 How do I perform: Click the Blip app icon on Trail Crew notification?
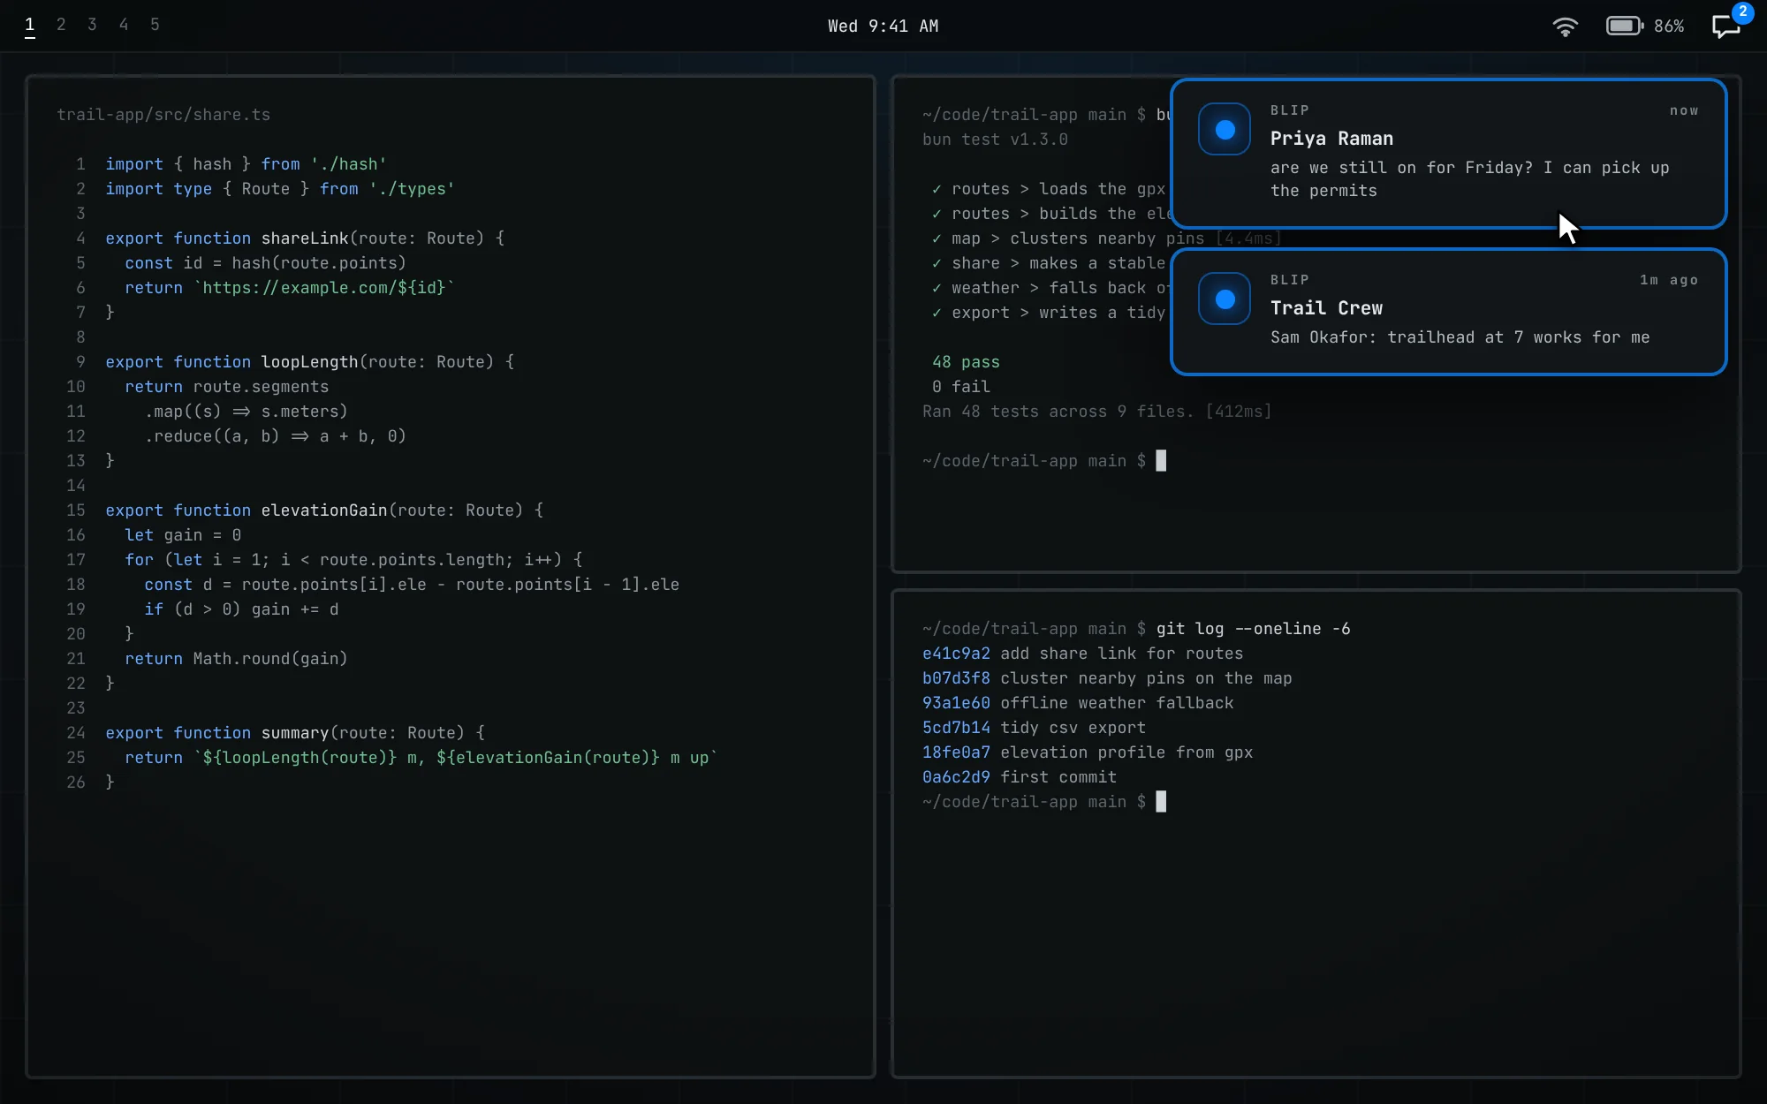pos(1225,299)
